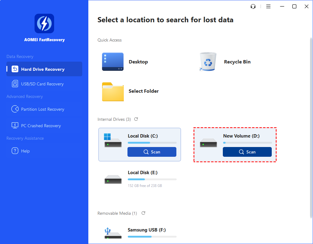
Task: Maximize the AOMEI FastRecovery window
Action: [x=294, y=7]
